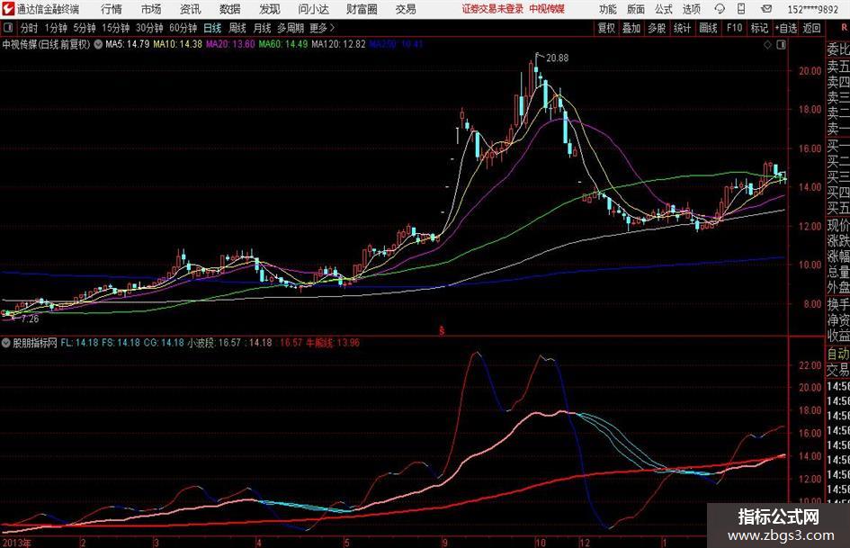Viewport: 850px width, 548px height.
Task: Click the red R button in right panel
Action: (844, 27)
